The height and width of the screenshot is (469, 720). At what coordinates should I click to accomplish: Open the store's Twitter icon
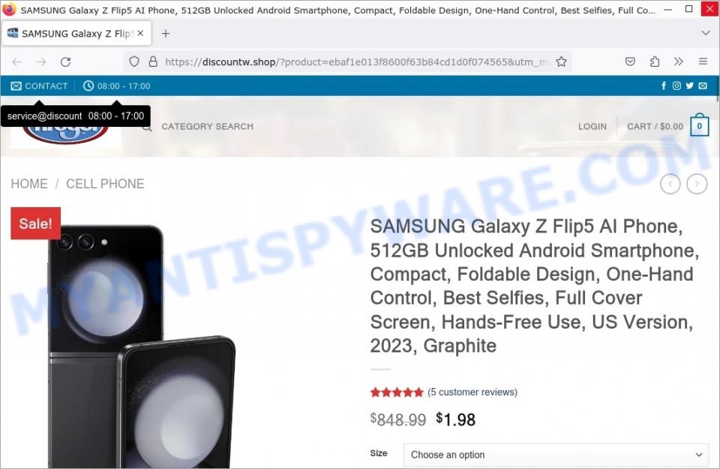[689, 86]
